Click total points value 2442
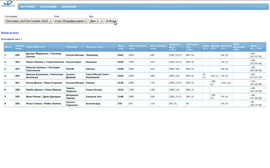270x168 pixels. 120,76
